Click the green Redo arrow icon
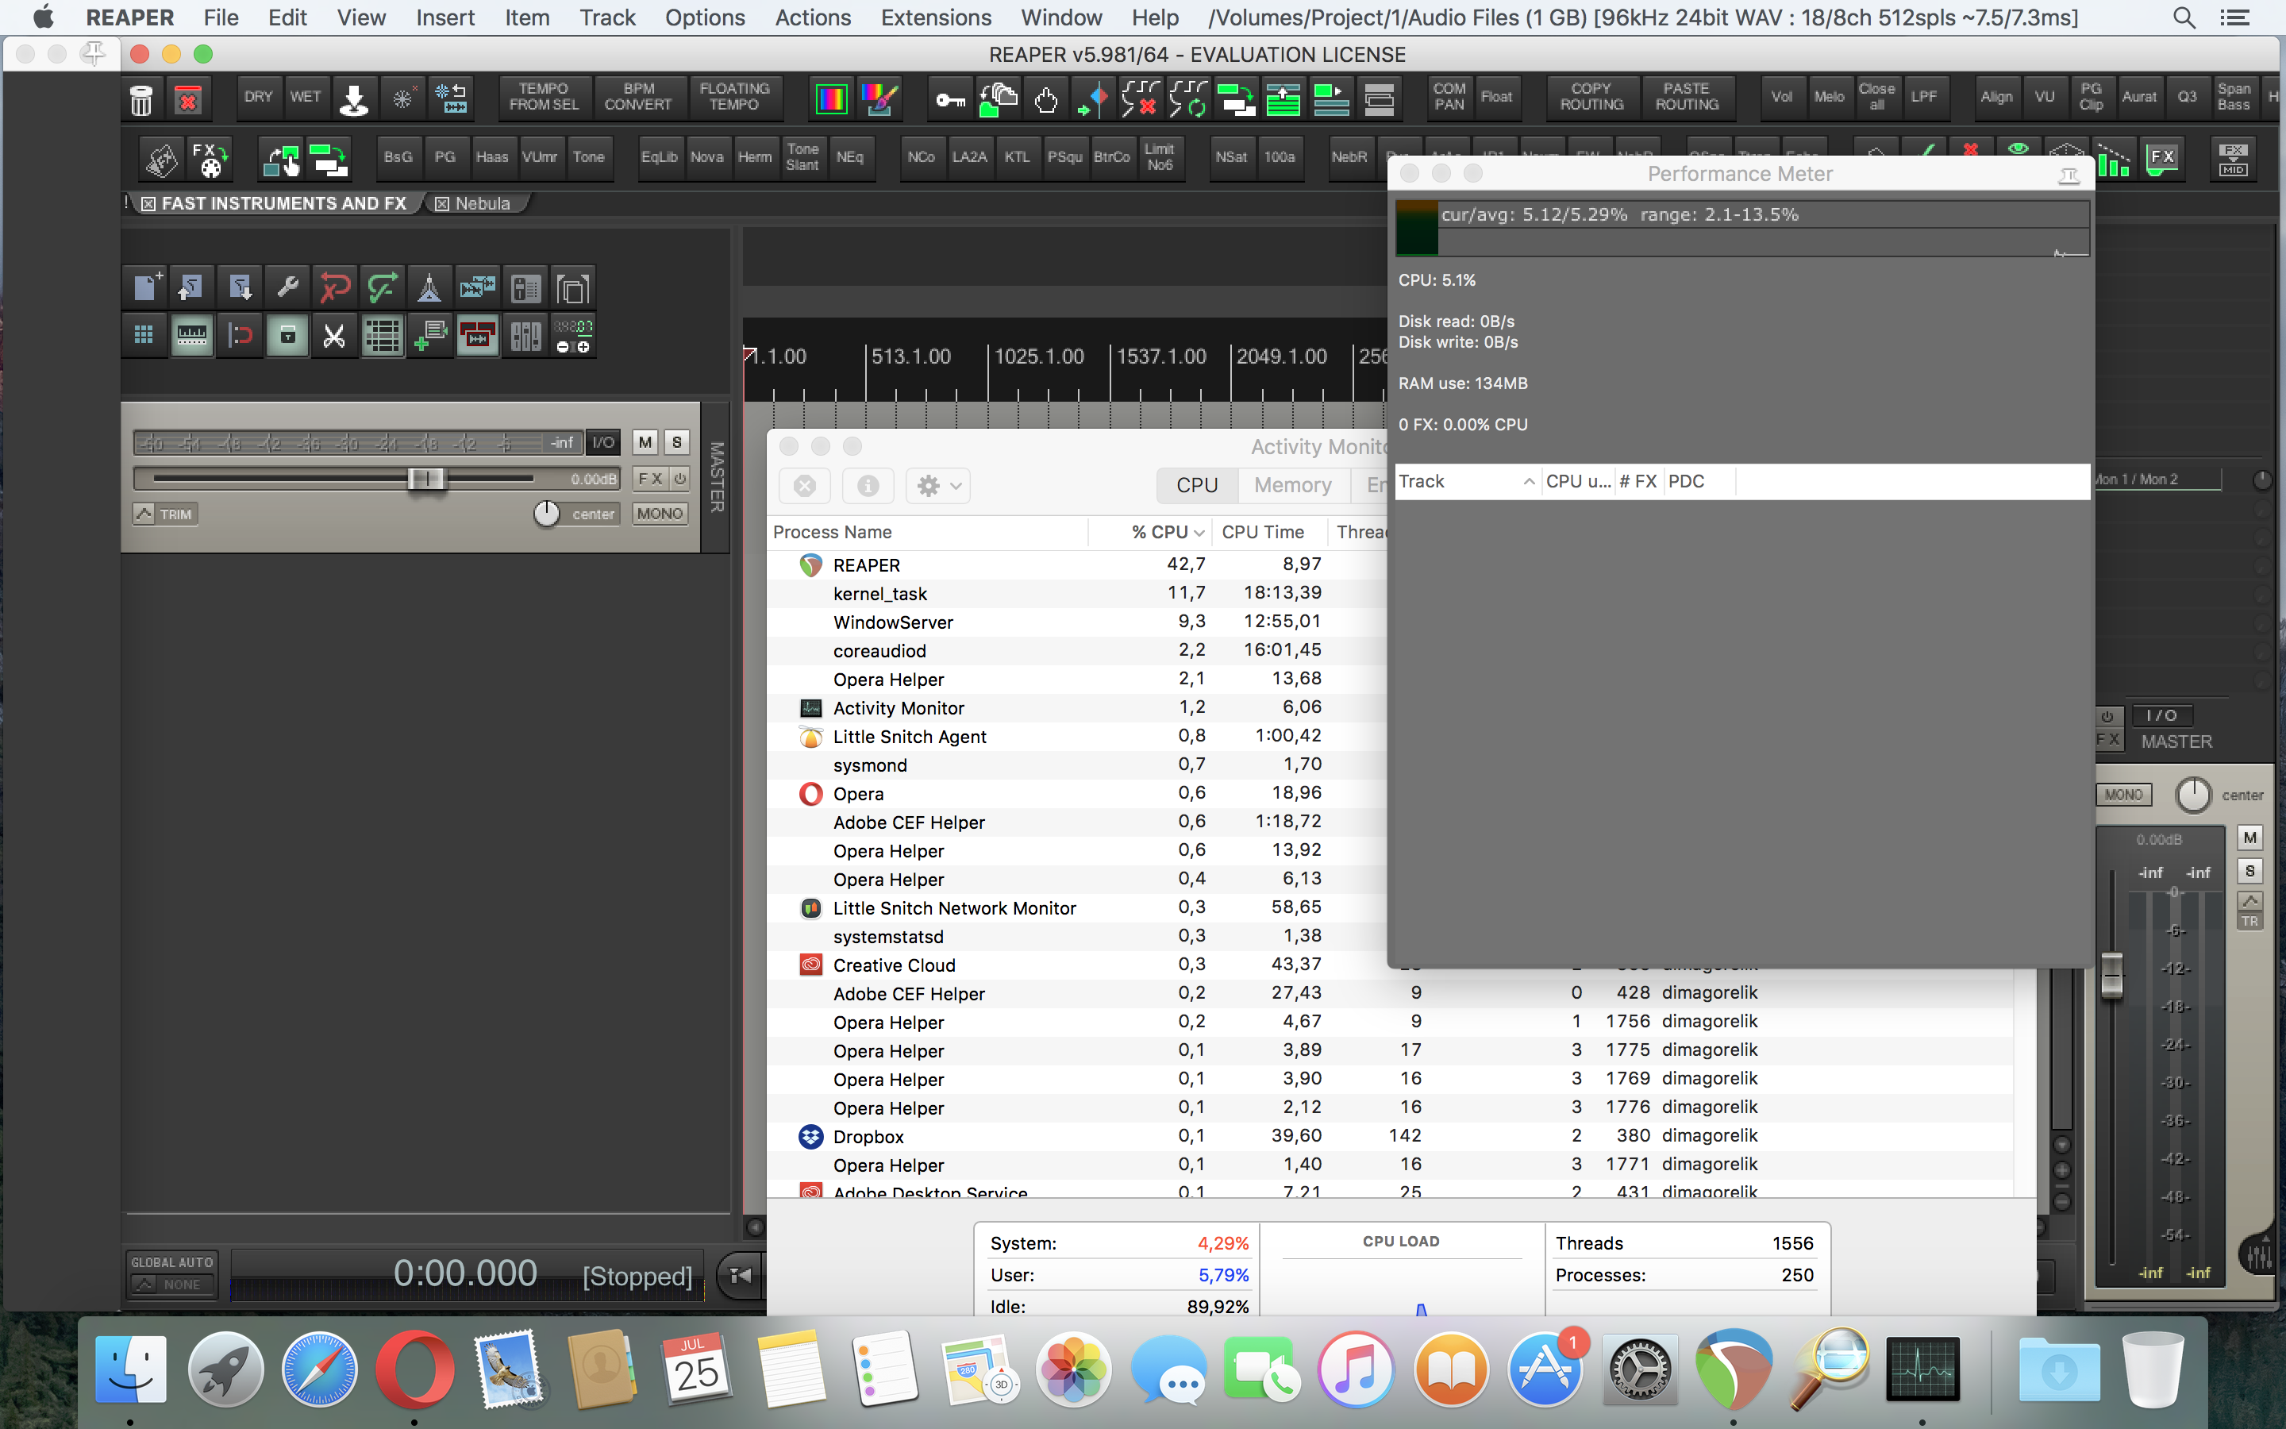 [x=382, y=287]
